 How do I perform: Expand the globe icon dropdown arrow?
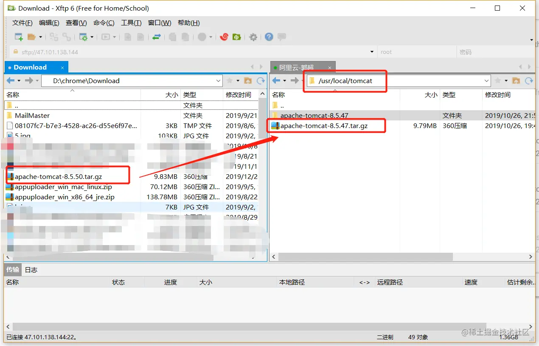point(211,37)
